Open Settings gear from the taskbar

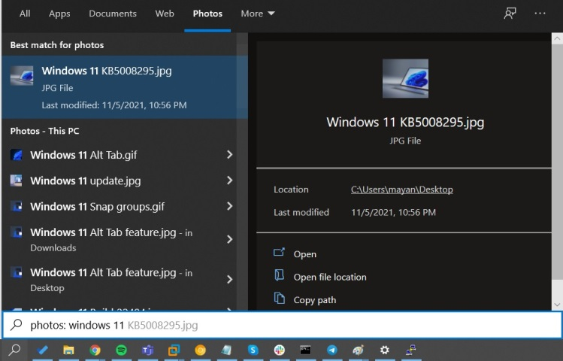385,350
